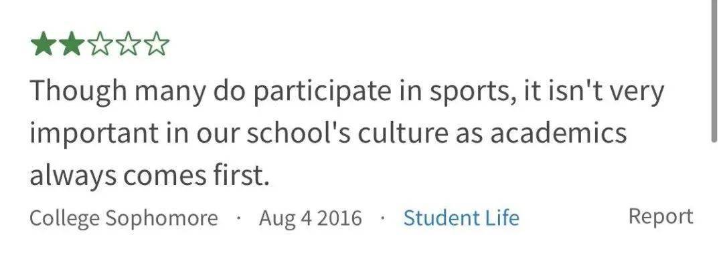Click the third empty outlined star
Screen dimensions: 723x255
100,44
